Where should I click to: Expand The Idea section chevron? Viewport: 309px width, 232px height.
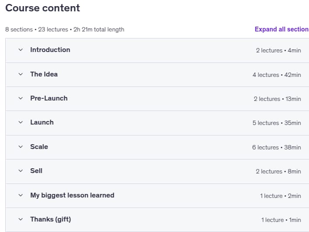tap(21, 74)
